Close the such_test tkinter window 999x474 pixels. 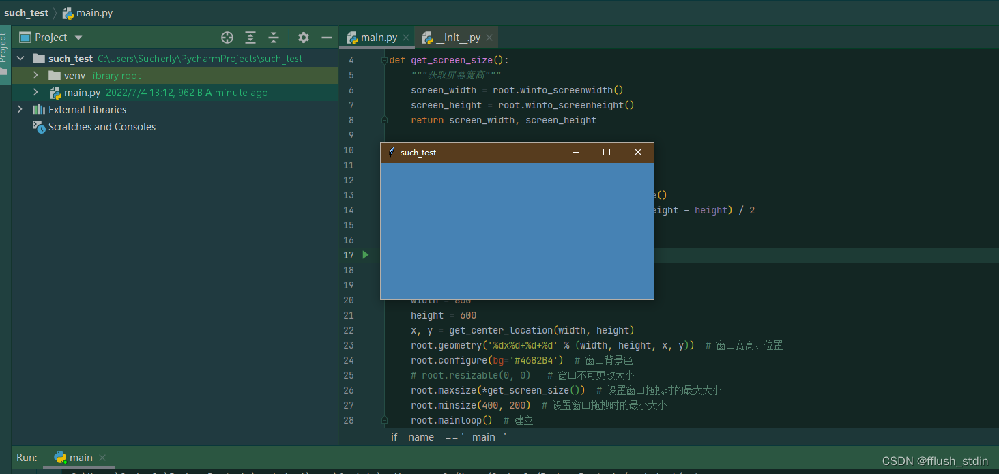[638, 153]
